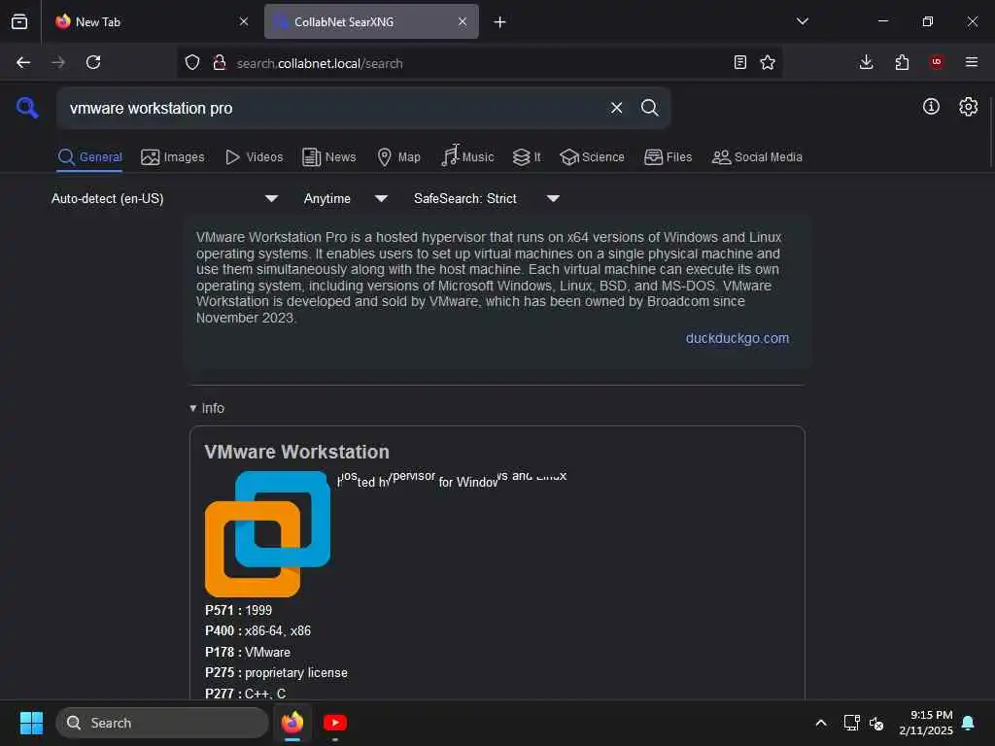Open the Anytime time range dropdown

pos(345,198)
